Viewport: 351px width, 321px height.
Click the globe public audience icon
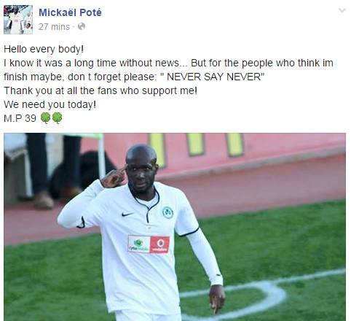[82, 26]
